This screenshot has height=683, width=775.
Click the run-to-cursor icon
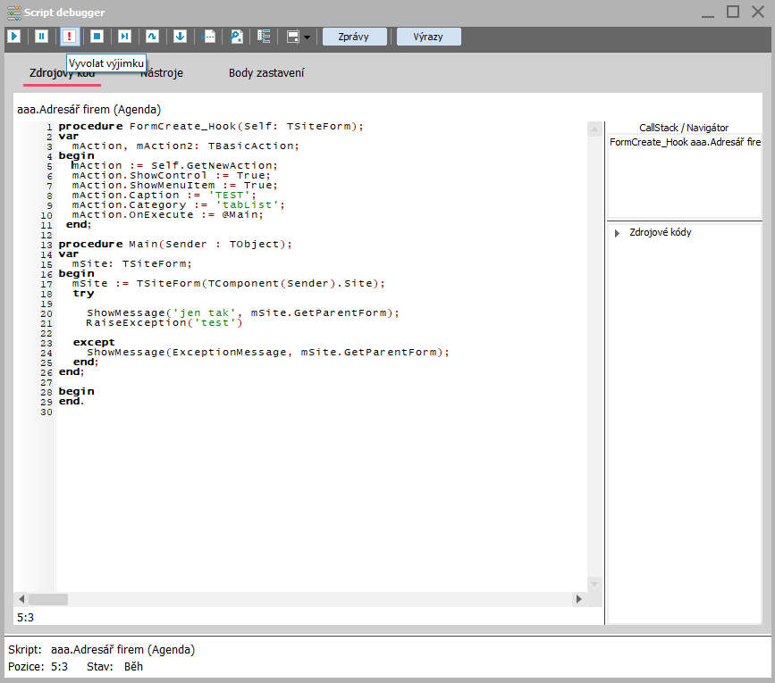point(124,37)
